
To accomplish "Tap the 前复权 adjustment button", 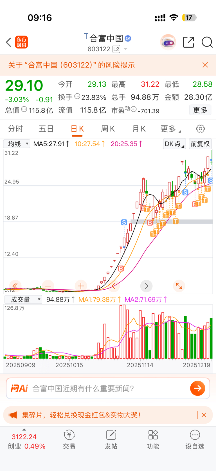I will point(200,144).
